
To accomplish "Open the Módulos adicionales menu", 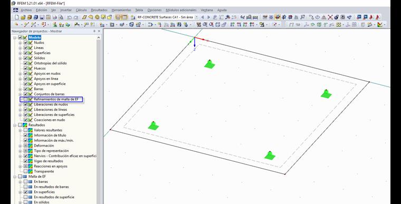I will [181, 10].
